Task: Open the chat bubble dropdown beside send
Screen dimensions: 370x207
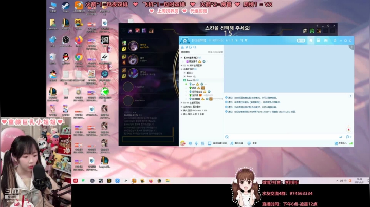Action: tap(348, 137)
